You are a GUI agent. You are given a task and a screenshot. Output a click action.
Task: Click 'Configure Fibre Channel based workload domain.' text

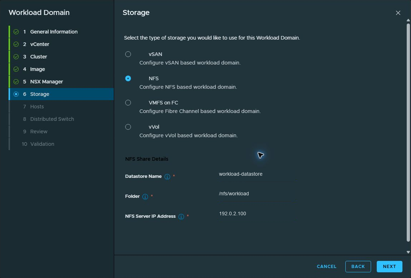[x=200, y=111]
